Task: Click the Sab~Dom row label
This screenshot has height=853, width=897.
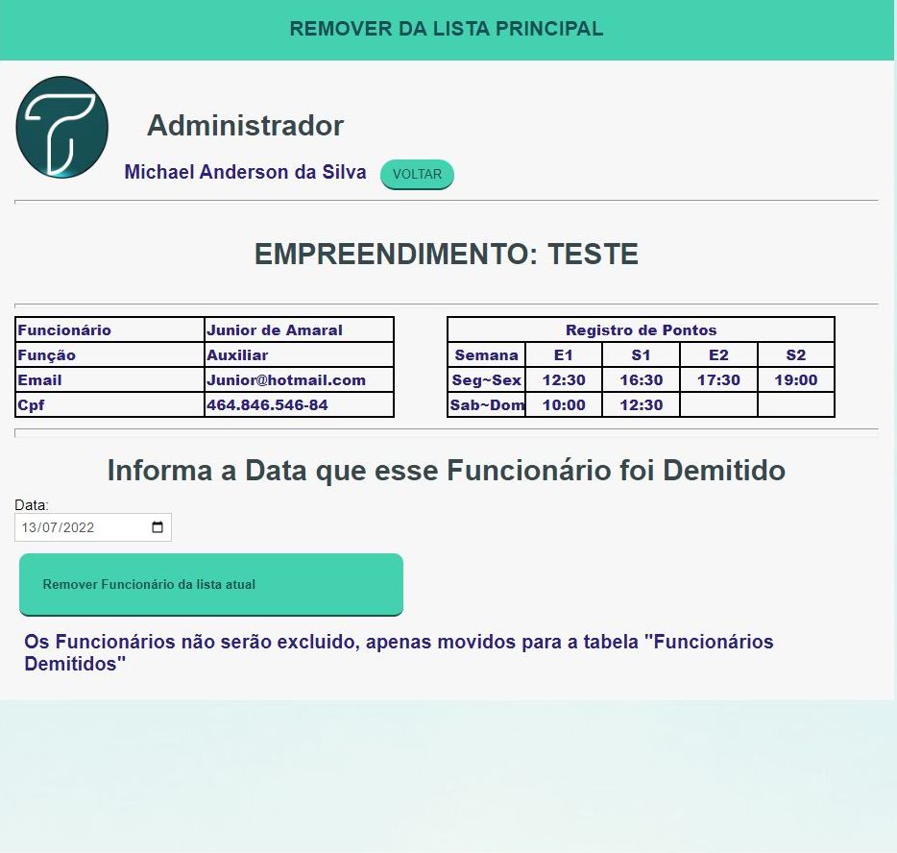Action: pyautogui.click(x=487, y=405)
